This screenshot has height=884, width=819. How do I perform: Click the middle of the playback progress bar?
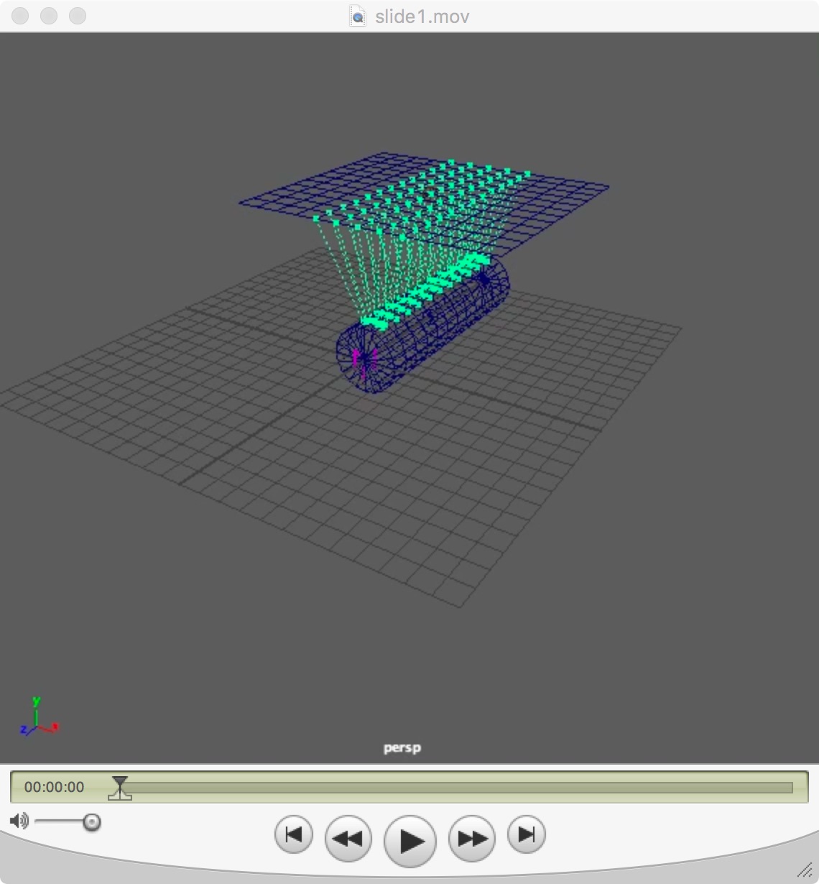(456, 788)
